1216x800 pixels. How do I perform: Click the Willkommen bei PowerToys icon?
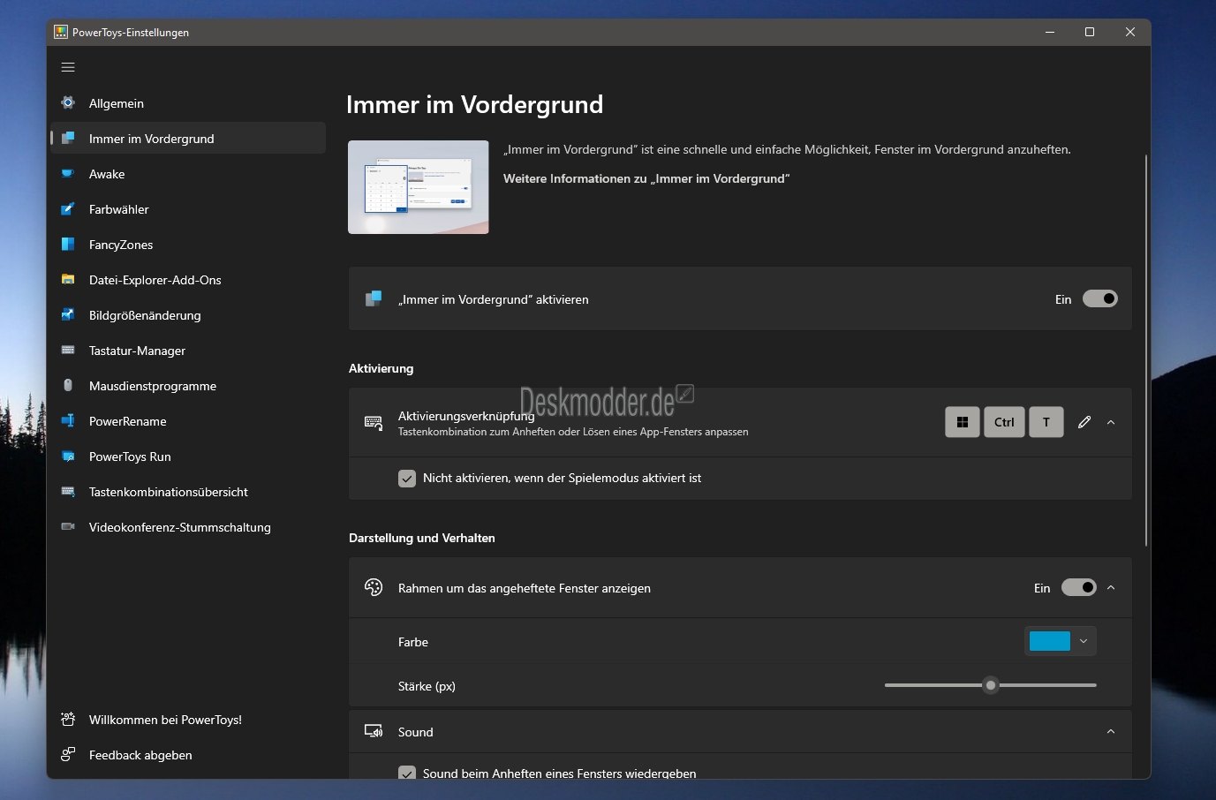(68, 719)
